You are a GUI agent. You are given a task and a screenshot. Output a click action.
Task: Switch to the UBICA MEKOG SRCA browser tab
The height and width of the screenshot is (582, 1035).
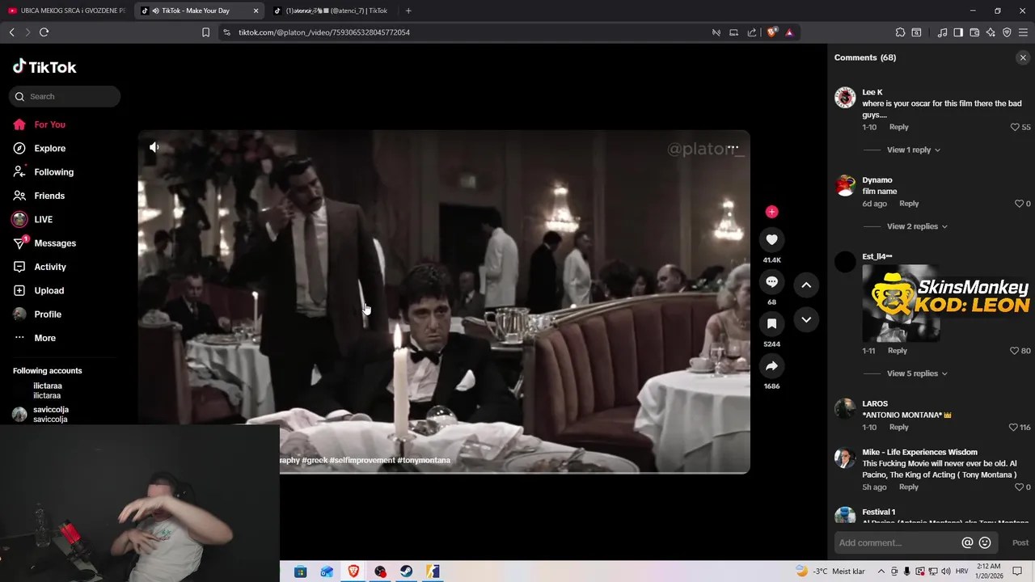[66, 11]
